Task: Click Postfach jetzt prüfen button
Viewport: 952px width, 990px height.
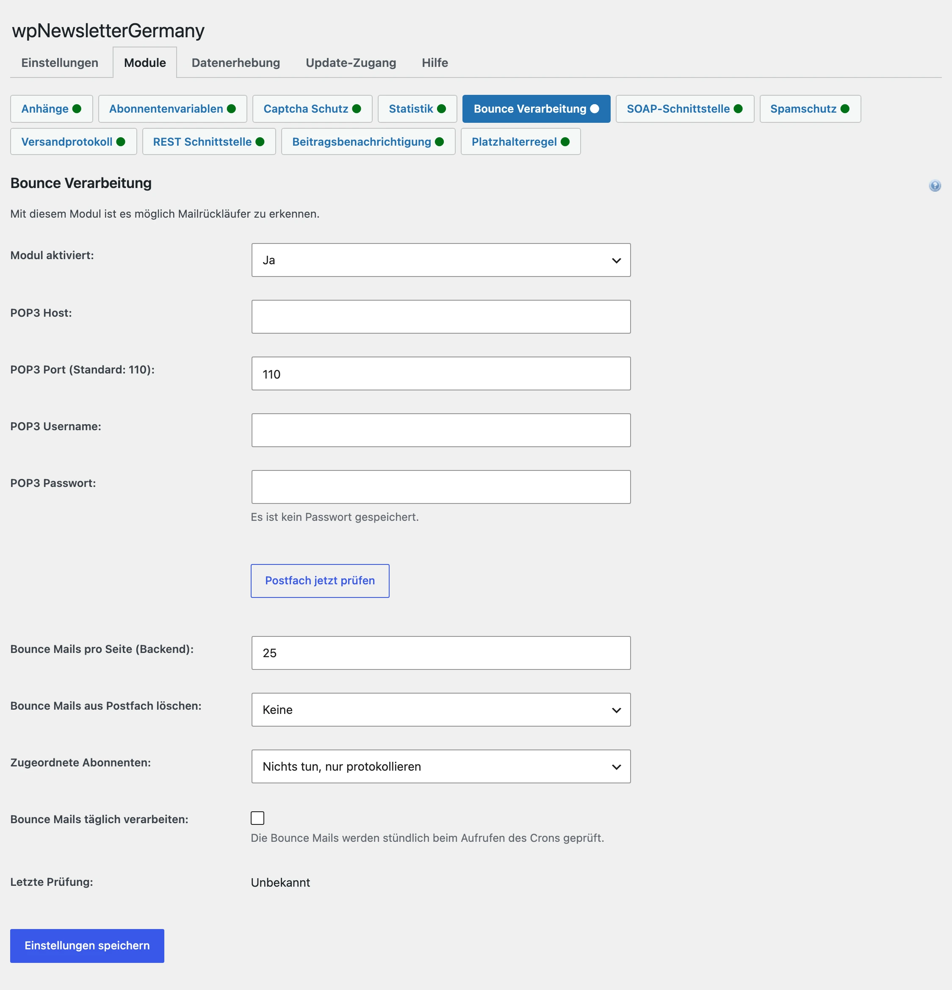Action: point(320,581)
